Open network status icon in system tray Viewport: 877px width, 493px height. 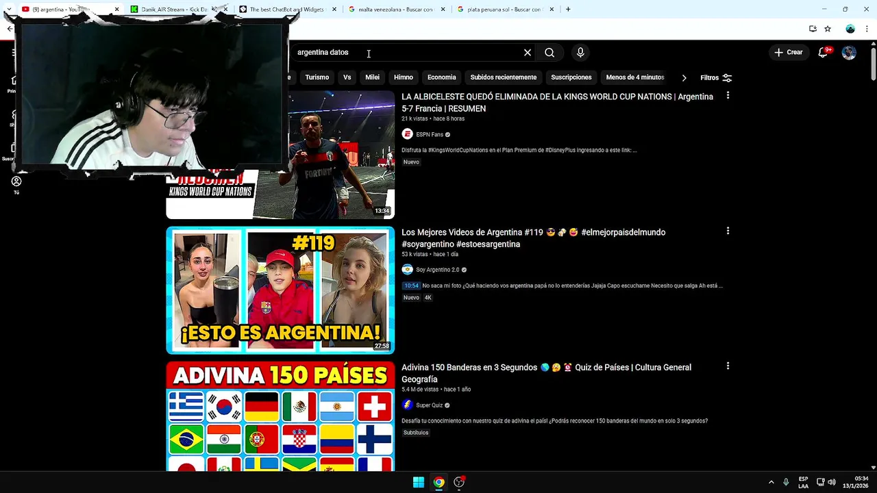pos(820,482)
